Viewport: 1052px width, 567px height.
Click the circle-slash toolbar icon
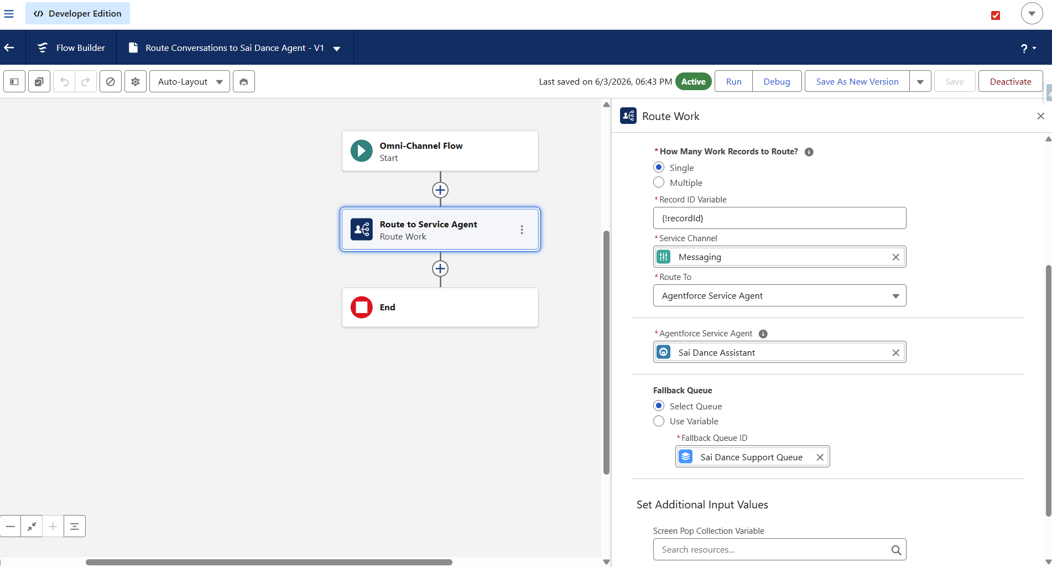tap(111, 81)
